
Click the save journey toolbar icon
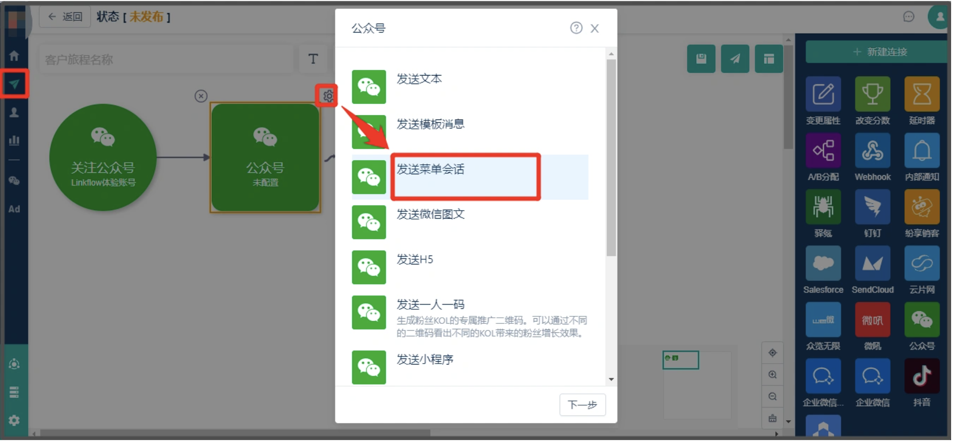[701, 59]
